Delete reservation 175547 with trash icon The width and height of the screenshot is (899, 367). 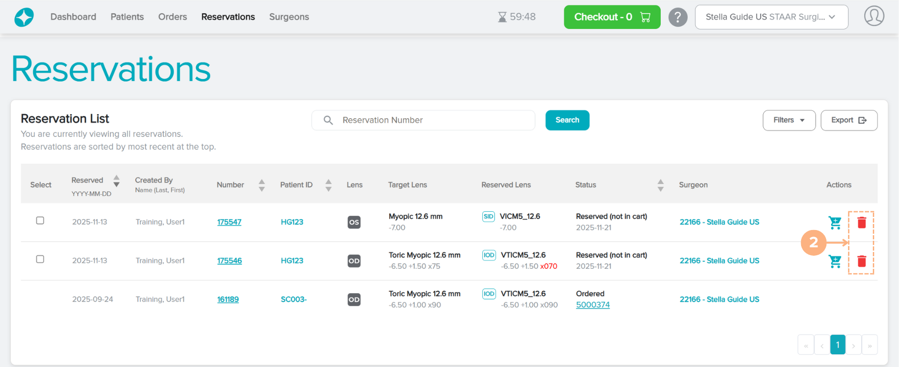[862, 223]
